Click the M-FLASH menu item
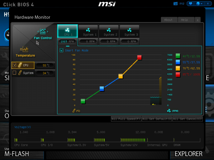The height and width of the screenshot is (160, 214). pos(17,154)
